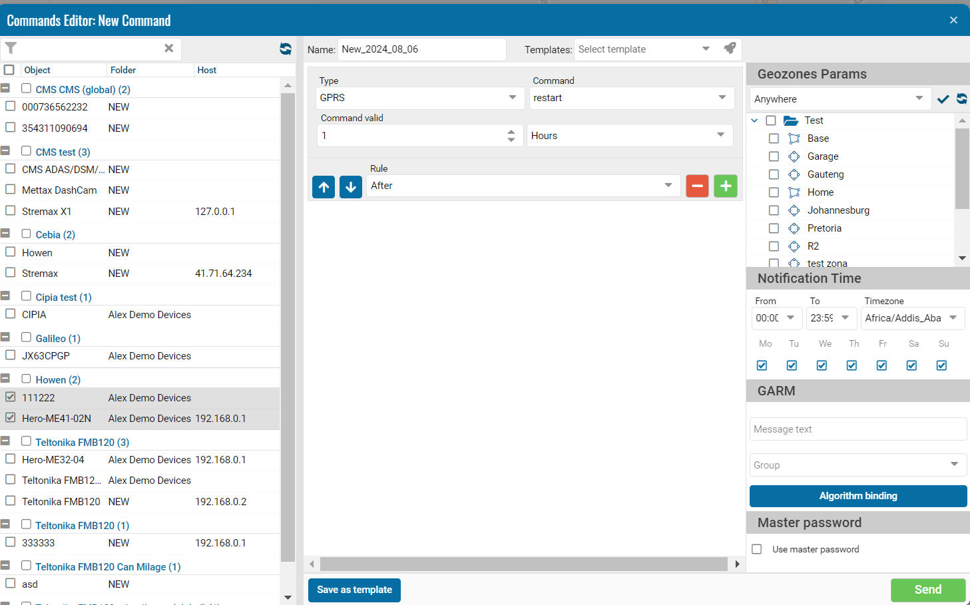Screen dimensions: 970x605
Task: Move command up with arrow button
Action: (x=324, y=187)
